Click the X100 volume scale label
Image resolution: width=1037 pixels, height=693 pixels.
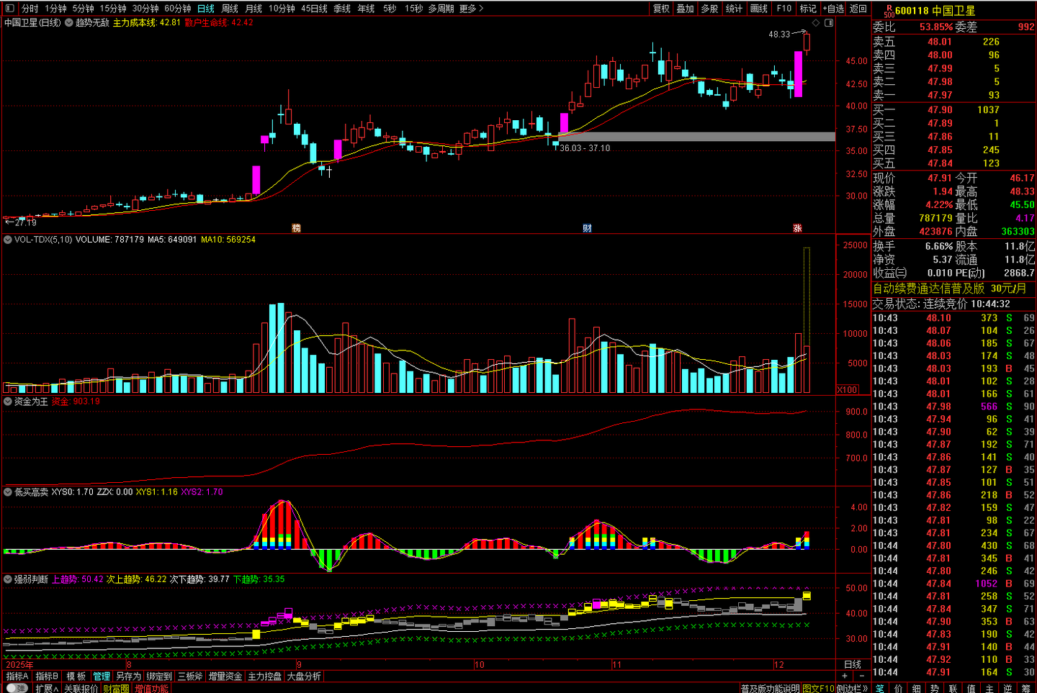tap(848, 389)
